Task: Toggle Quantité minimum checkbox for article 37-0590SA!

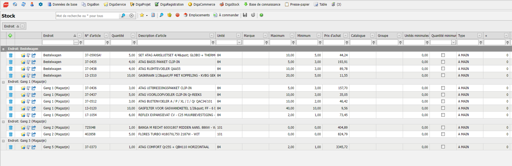Action: click(x=443, y=55)
